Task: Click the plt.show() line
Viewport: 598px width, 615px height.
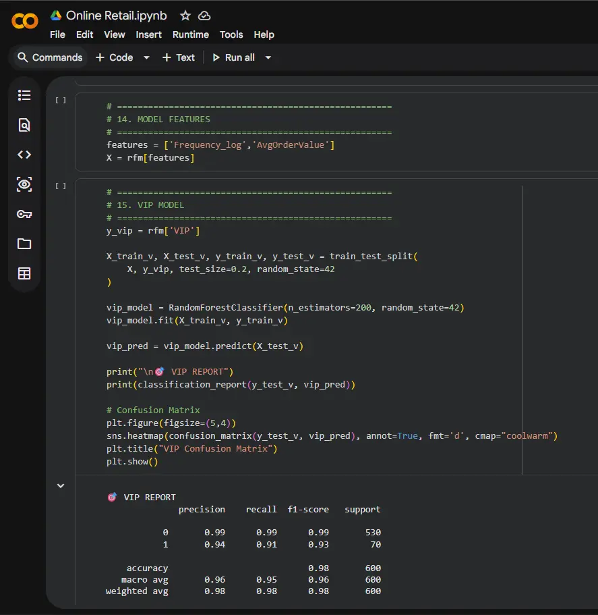Action: pos(132,462)
